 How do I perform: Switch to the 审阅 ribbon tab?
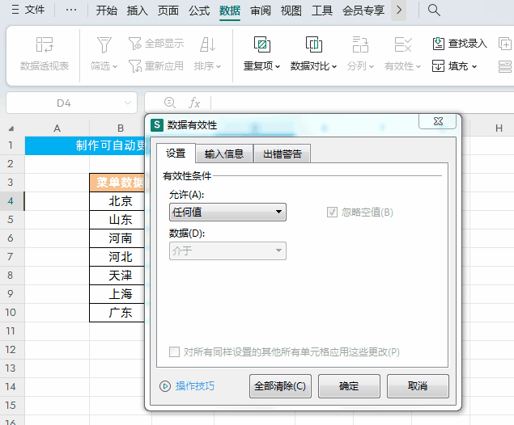tap(261, 11)
